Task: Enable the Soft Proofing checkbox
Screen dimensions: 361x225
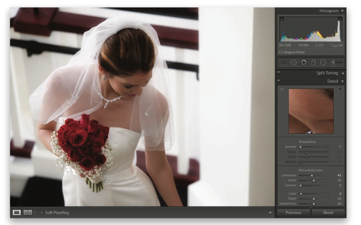Action: pyautogui.click(x=42, y=213)
